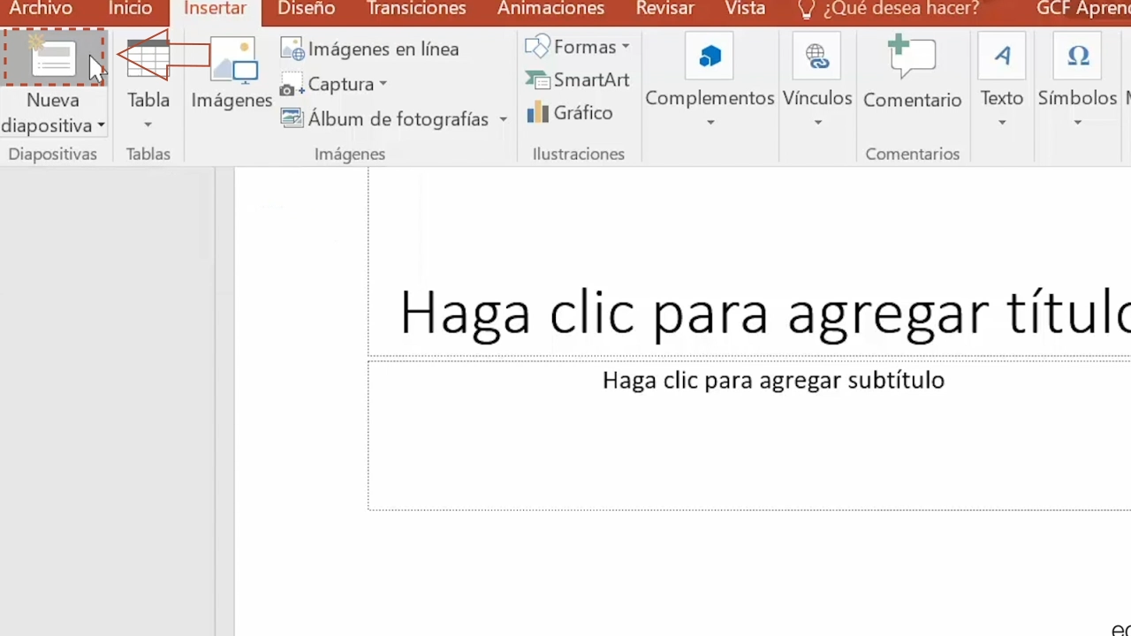Click the Comentario speech bubble icon
Viewport: 1131px width, 636px height.
[912, 57]
